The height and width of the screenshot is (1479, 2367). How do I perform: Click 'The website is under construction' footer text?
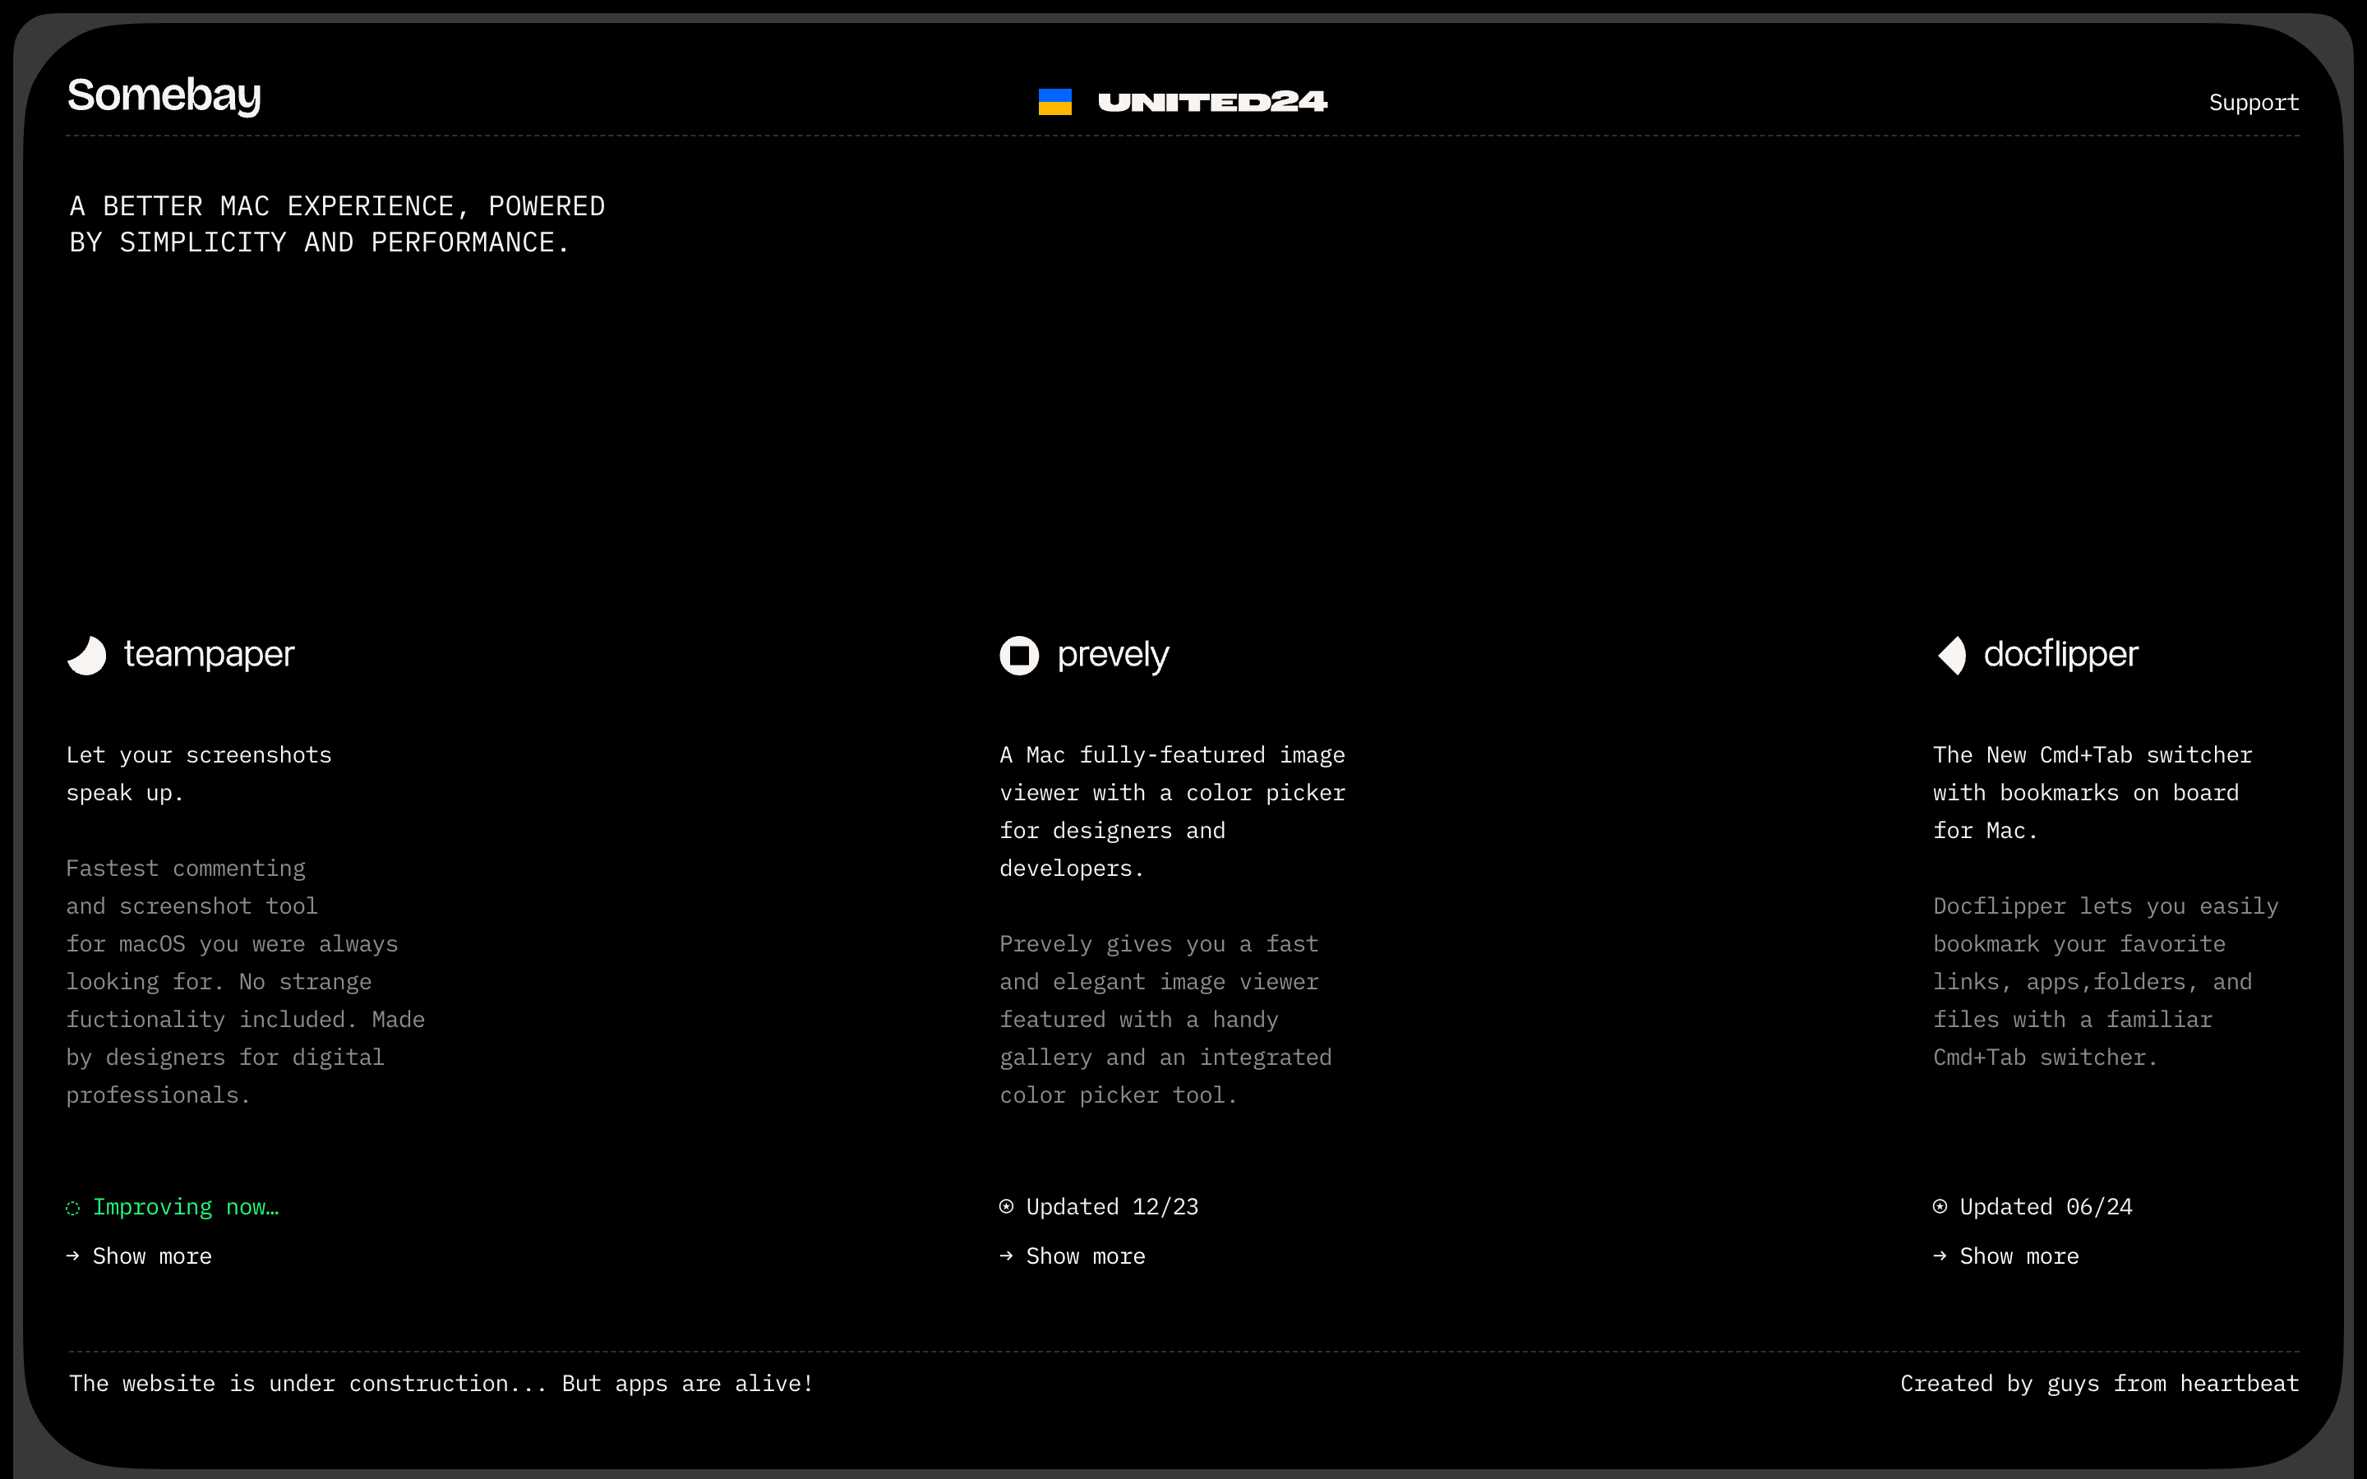(441, 1385)
